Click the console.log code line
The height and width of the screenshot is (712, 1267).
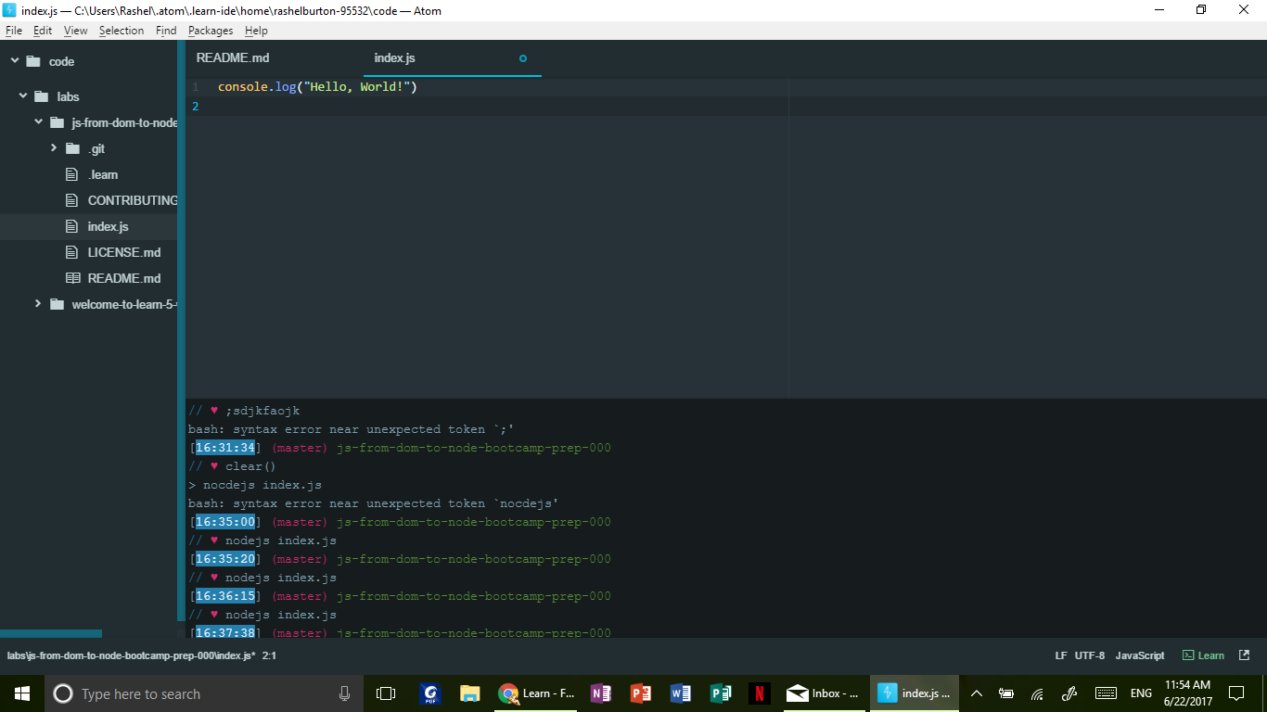317,87
